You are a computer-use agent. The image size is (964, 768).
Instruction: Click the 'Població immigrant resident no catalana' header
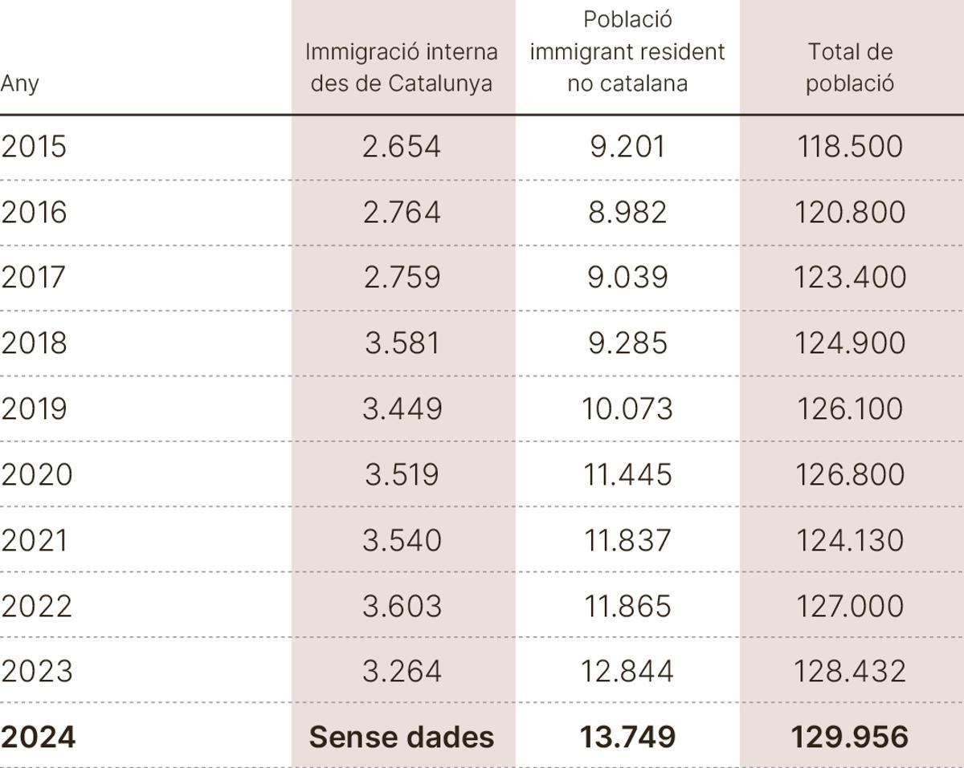click(627, 51)
